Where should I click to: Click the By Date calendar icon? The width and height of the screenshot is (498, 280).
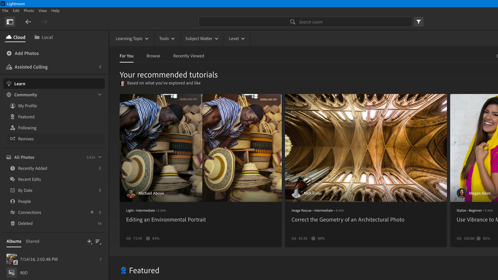pyautogui.click(x=12, y=191)
